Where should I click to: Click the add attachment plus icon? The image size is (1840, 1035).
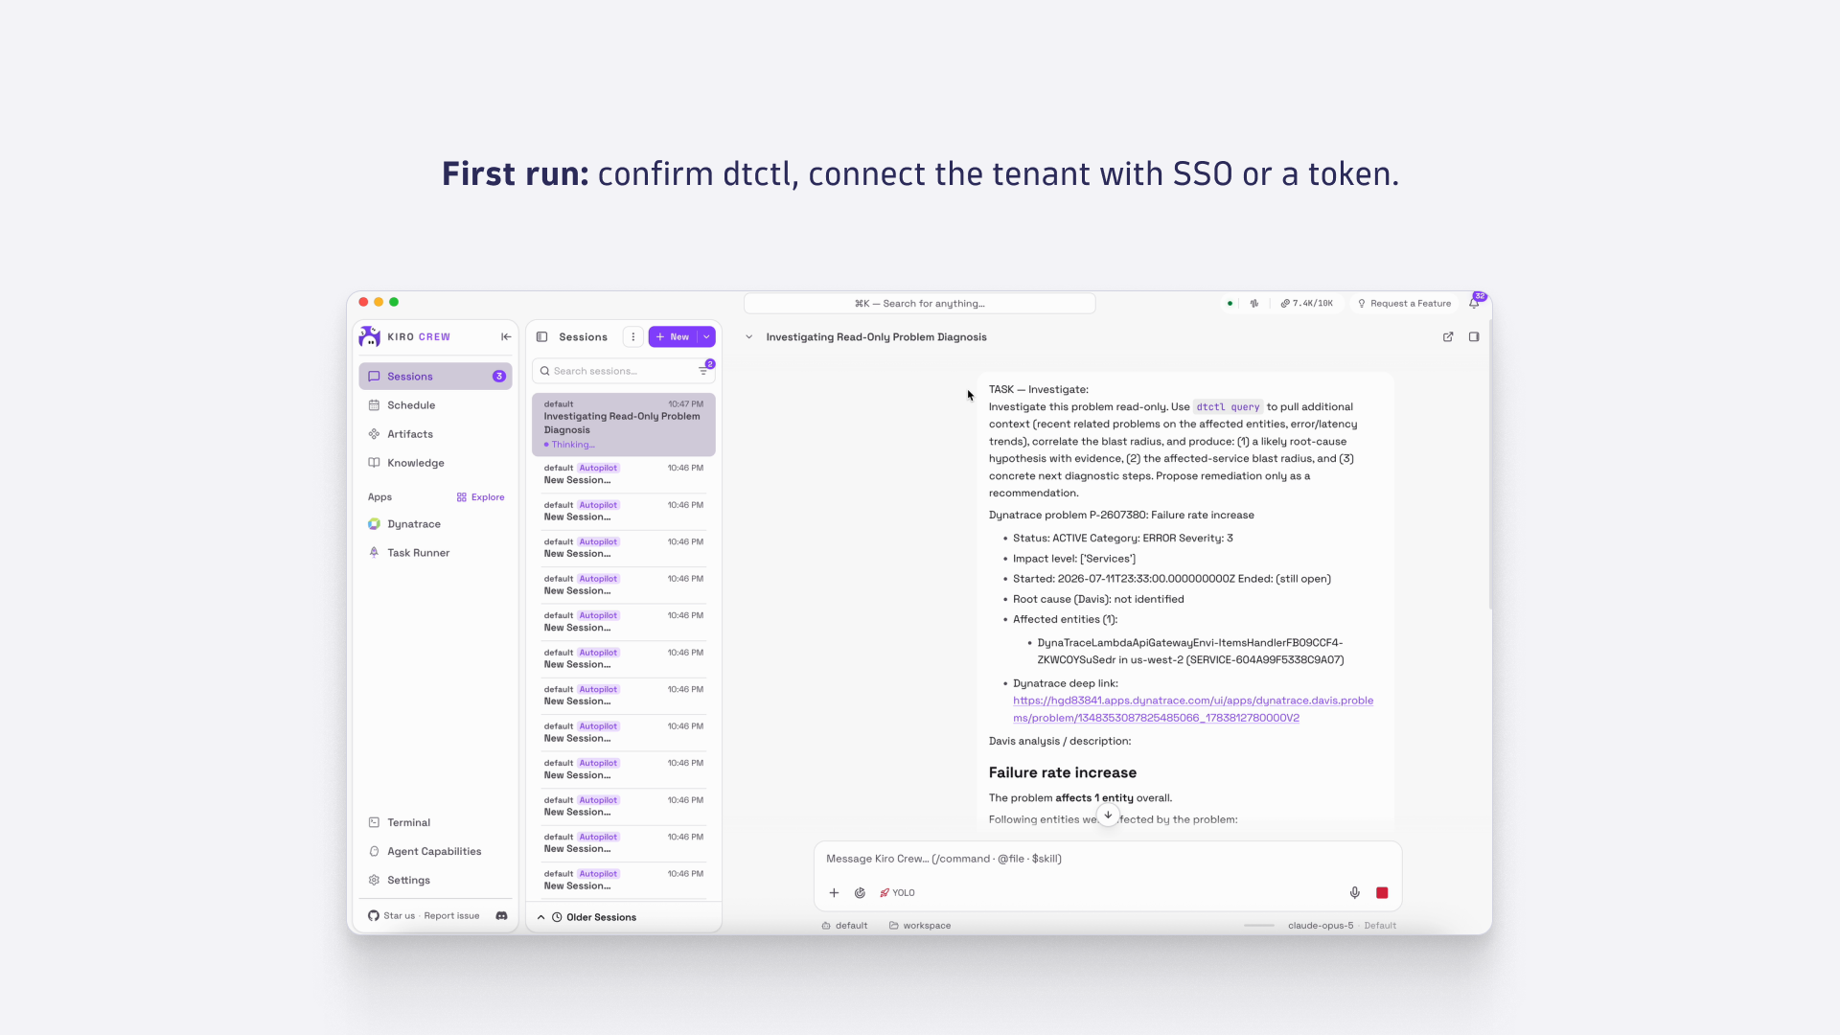coord(834,892)
